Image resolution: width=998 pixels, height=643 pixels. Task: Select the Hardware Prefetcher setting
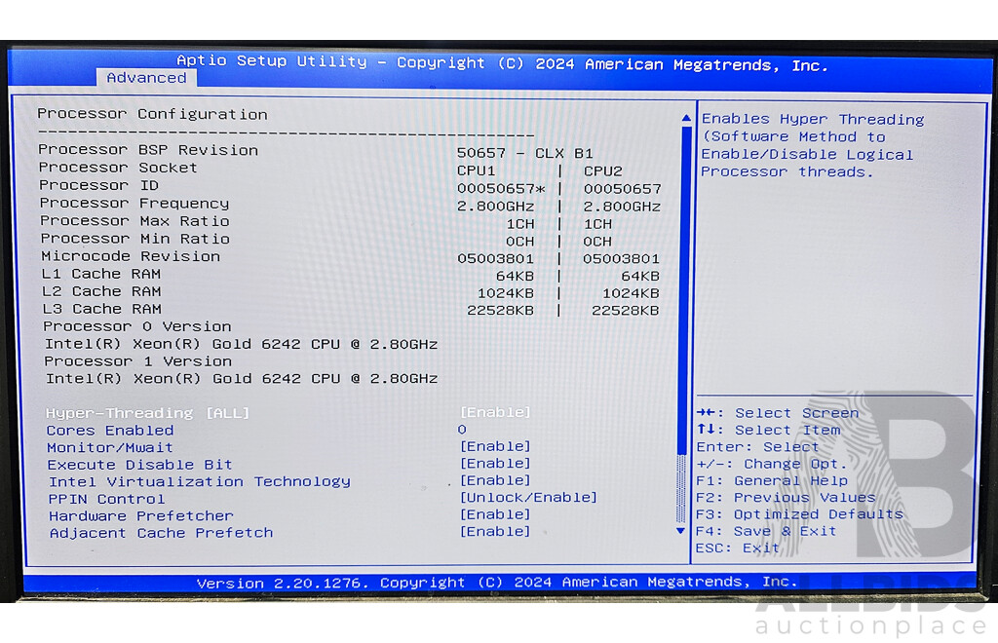[140, 515]
